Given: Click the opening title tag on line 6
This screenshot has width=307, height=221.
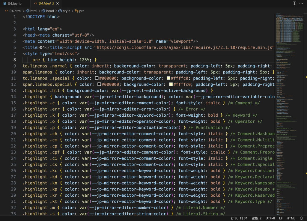Looking at the screenshot, I should click(31, 47).
